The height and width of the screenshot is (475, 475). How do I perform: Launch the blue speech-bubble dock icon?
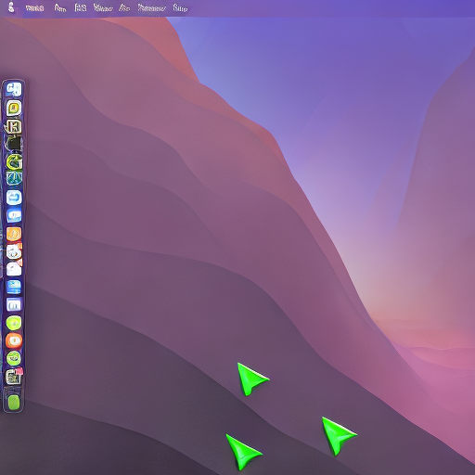14,215
